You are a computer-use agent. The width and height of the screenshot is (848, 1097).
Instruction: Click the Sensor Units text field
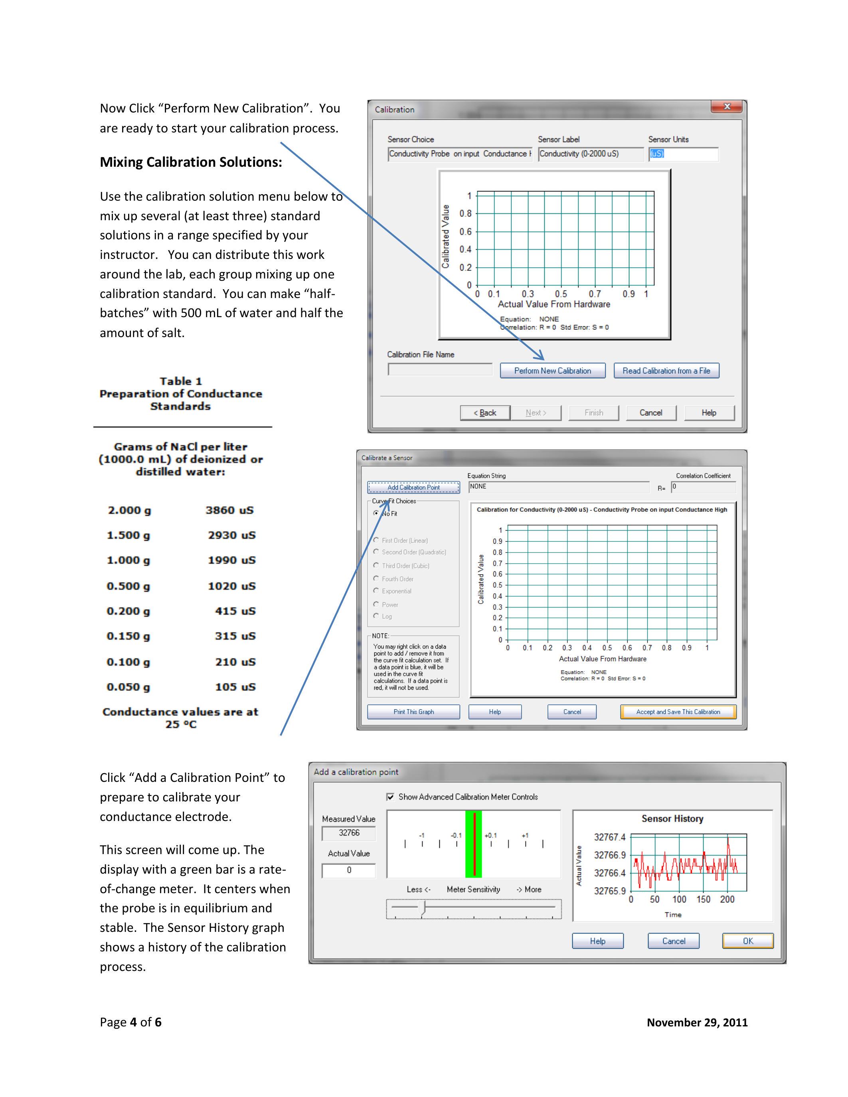[683, 154]
